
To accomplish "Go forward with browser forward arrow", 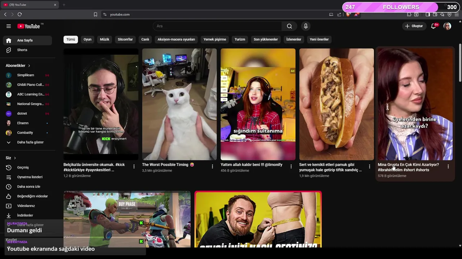I will click(x=12, y=14).
